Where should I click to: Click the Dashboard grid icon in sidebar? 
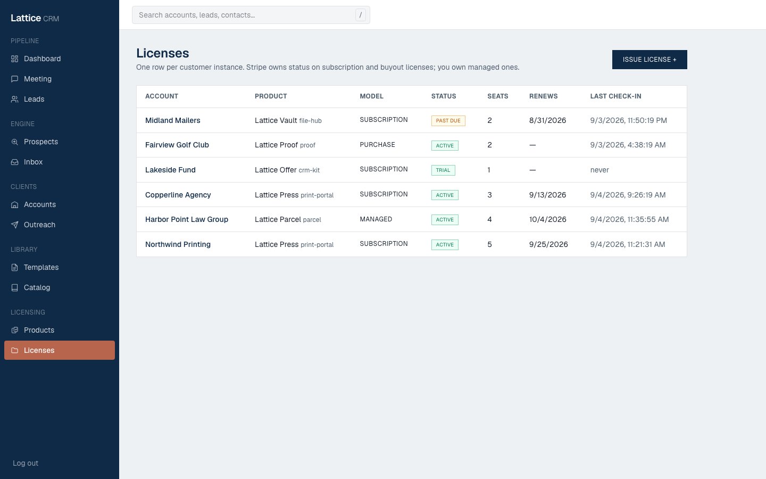[x=15, y=59]
